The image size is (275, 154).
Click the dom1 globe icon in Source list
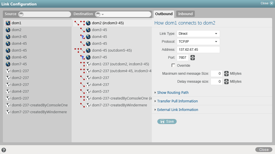click(x=8, y=23)
